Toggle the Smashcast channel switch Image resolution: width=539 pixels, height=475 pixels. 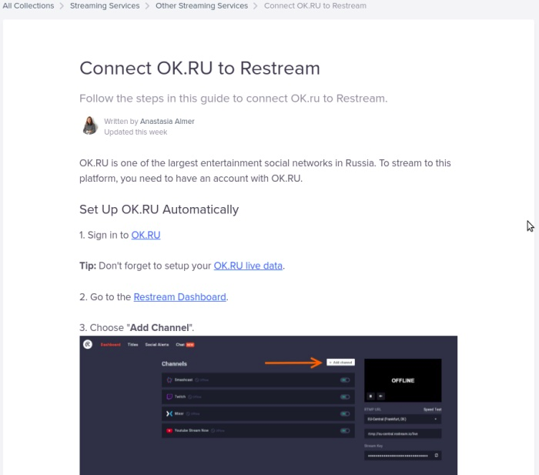pos(345,380)
